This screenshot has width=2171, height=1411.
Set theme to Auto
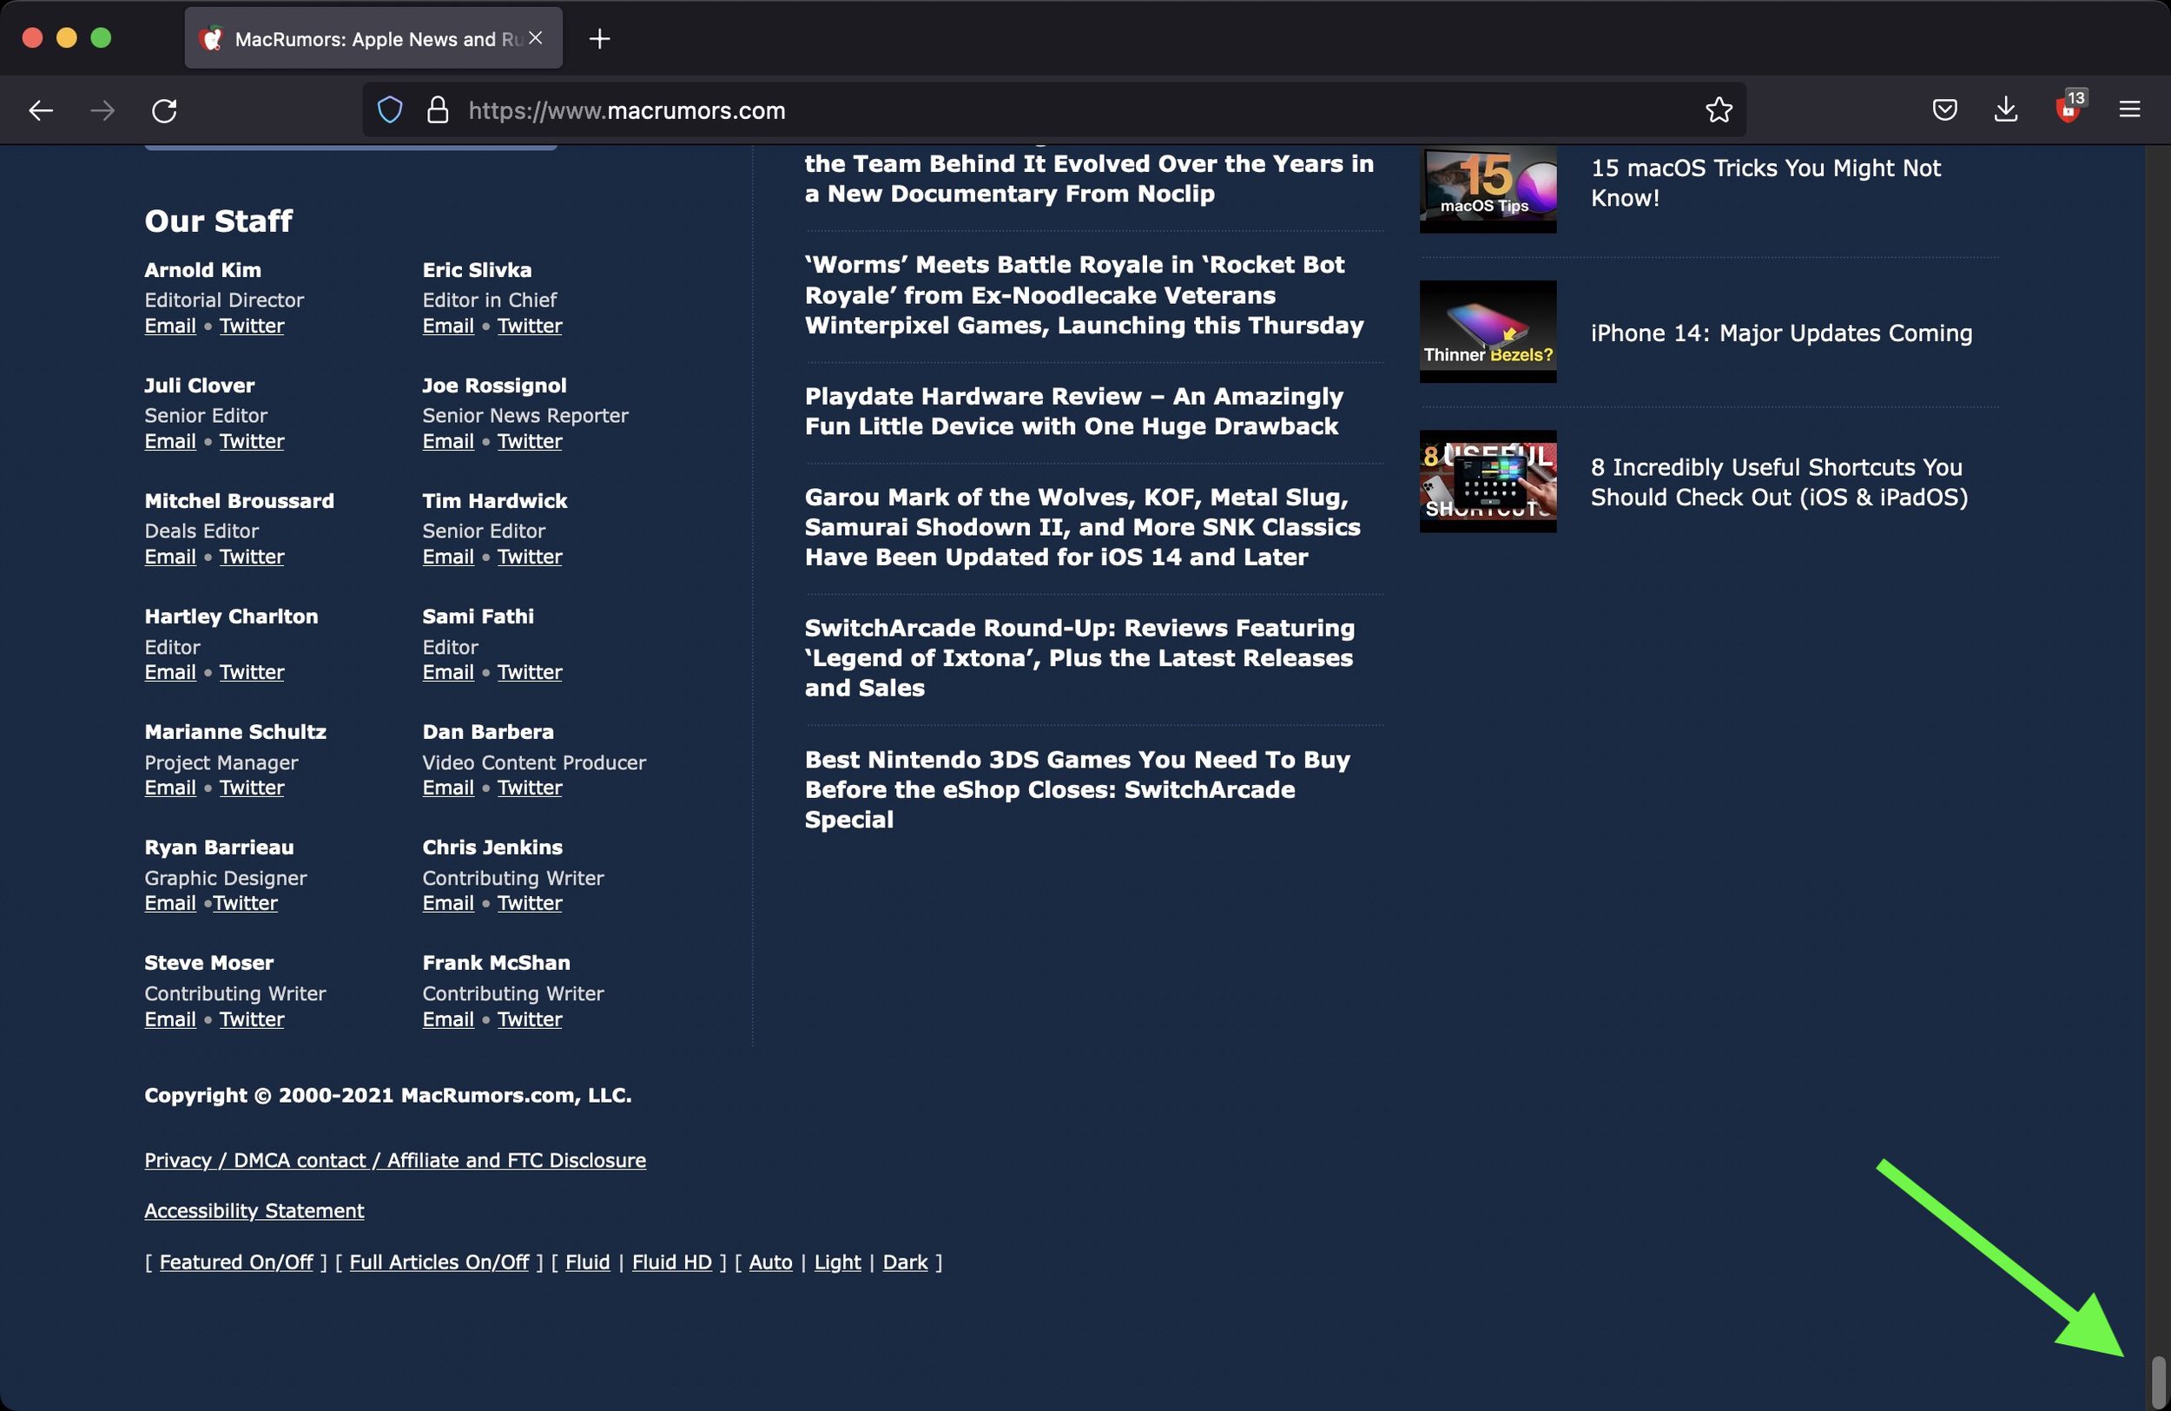click(x=771, y=1262)
